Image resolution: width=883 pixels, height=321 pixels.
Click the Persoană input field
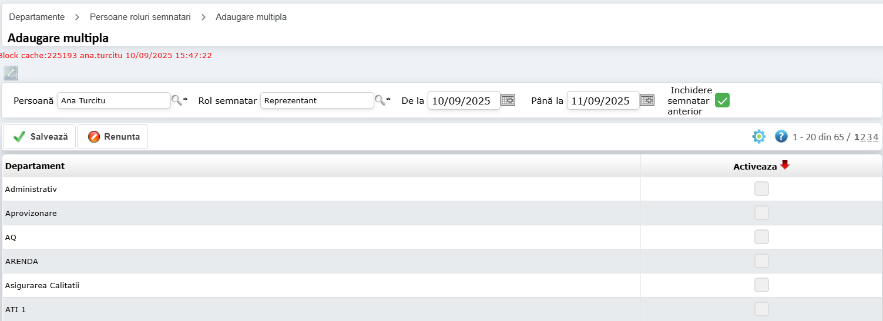(113, 100)
